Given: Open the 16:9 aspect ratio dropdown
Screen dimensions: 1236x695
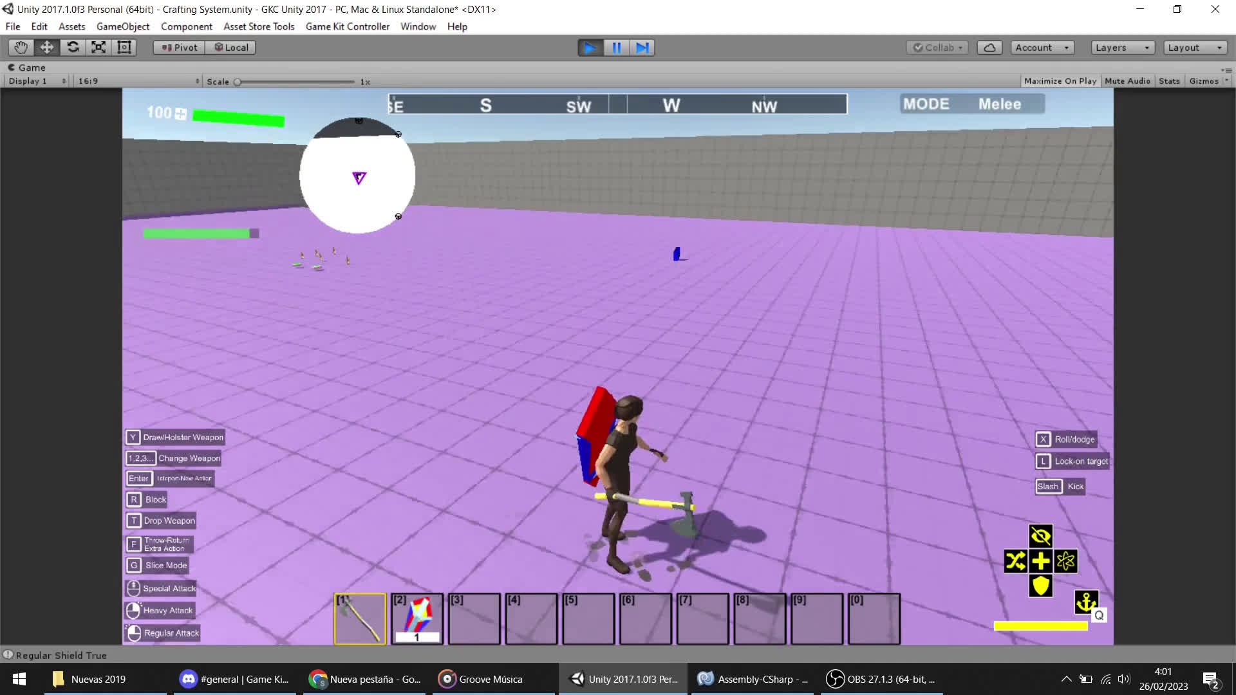Looking at the screenshot, I should [136, 80].
